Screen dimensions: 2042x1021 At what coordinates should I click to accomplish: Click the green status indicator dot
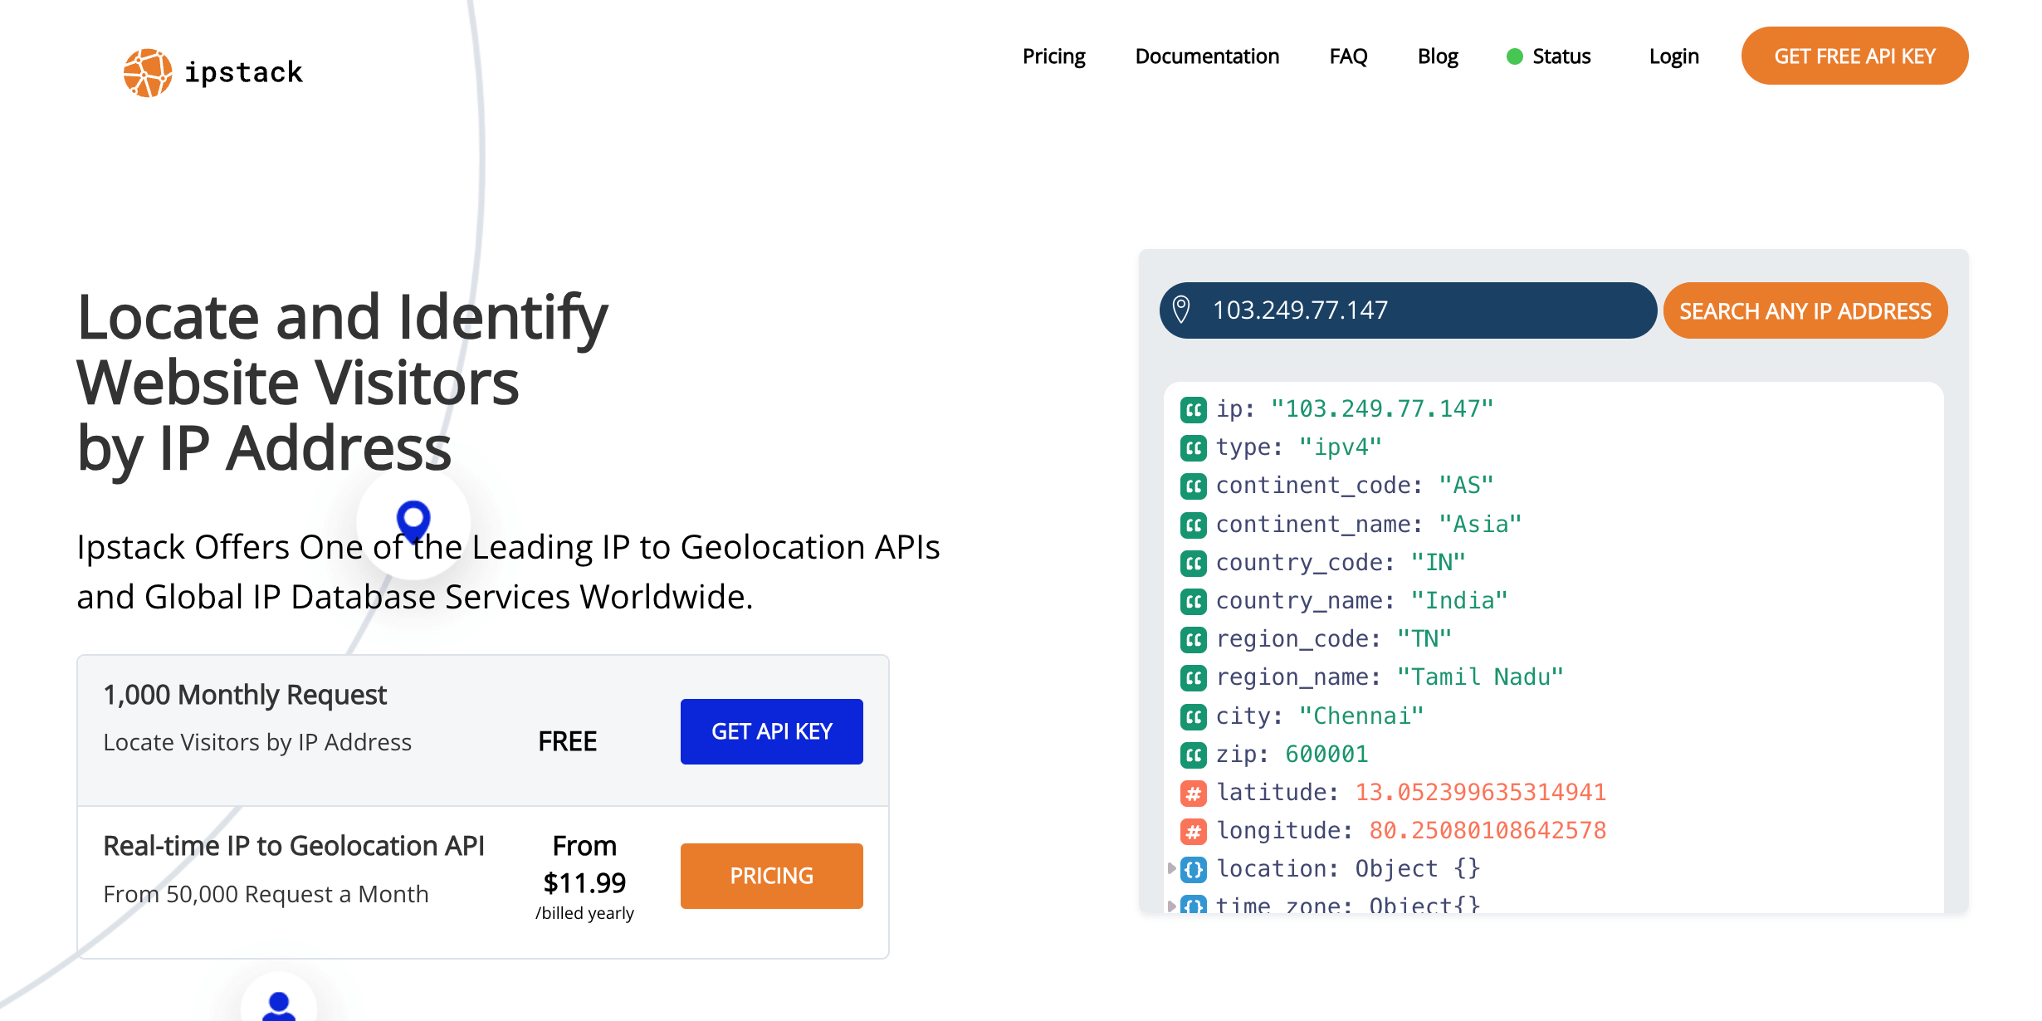(1514, 56)
